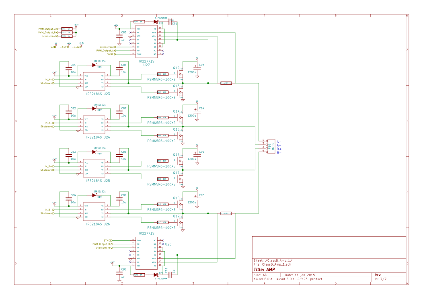
Task: Select capacitor C95 1200u symbol
Action: pyautogui.click(x=197, y=155)
